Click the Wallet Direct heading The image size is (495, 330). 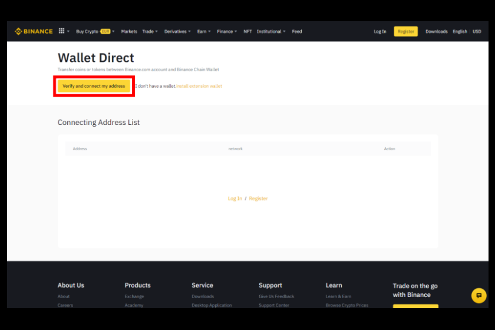click(x=95, y=58)
